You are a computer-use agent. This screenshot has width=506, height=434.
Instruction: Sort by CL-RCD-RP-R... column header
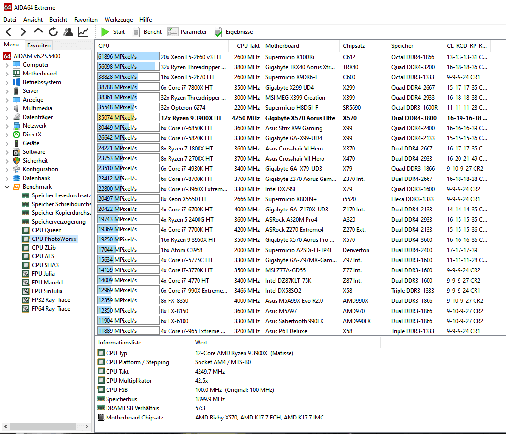pos(467,46)
